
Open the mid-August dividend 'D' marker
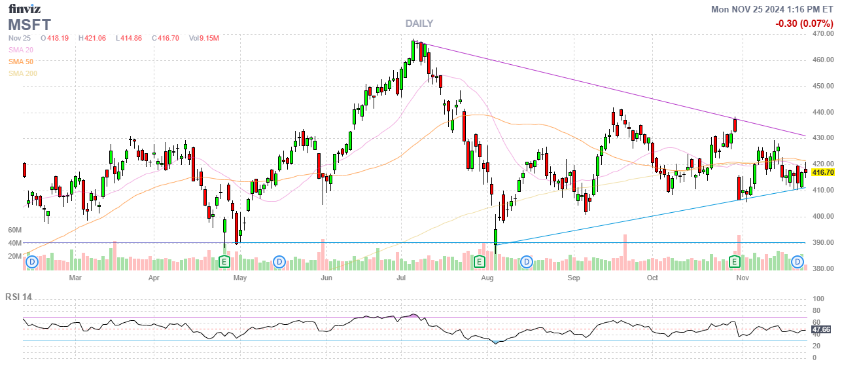pyautogui.click(x=526, y=263)
